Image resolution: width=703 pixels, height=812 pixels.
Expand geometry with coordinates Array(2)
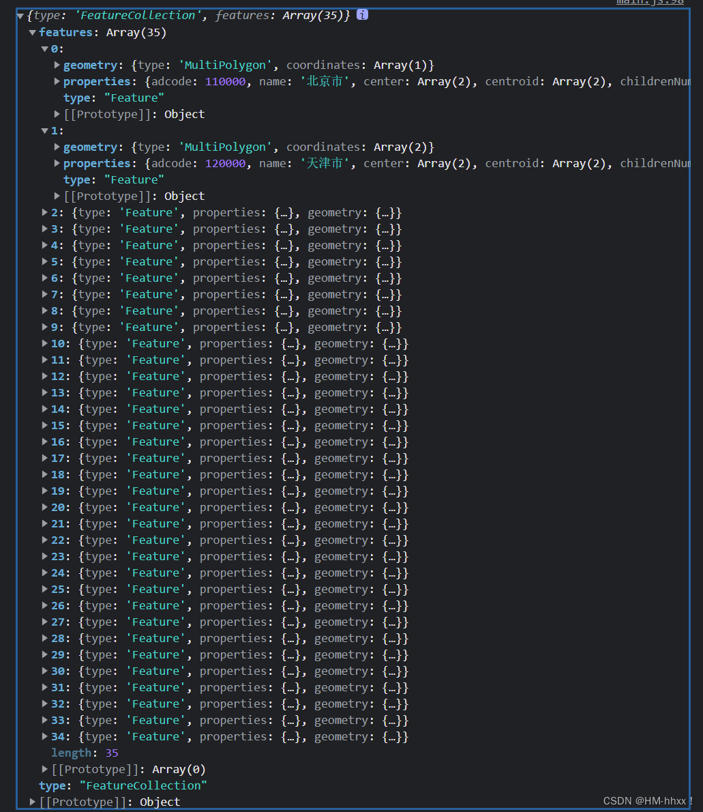click(57, 147)
